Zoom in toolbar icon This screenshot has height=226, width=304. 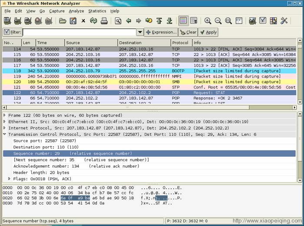coord(208,21)
